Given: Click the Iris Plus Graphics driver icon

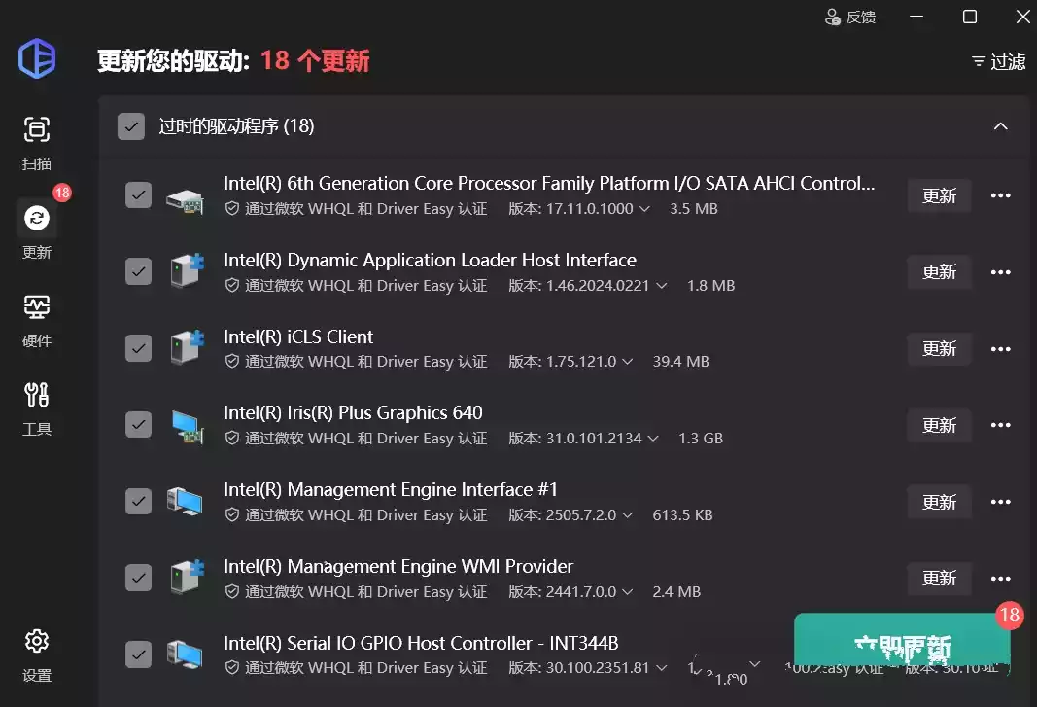Looking at the screenshot, I should pos(187,425).
